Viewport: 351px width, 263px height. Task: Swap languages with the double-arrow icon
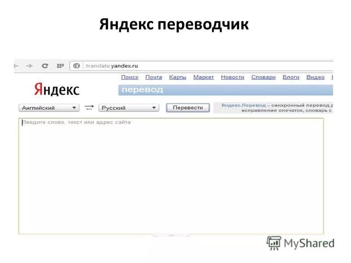[x=89, y=107]
